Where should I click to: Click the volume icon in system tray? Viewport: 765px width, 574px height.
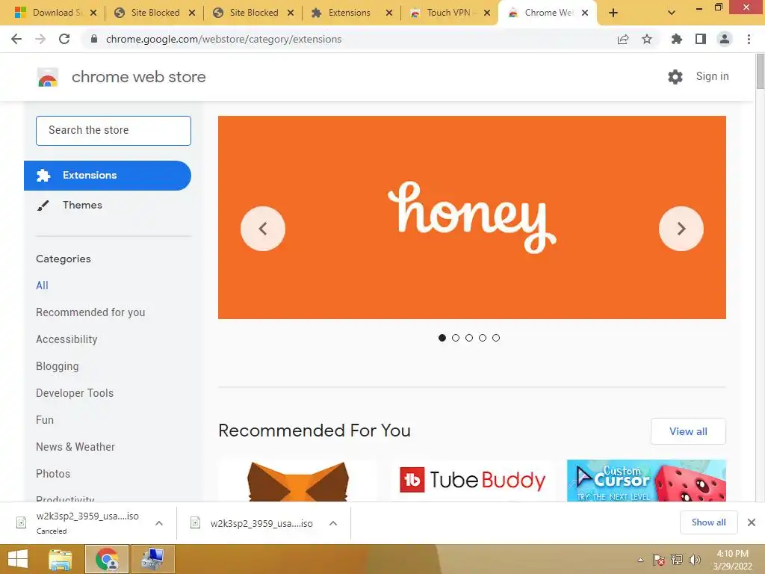(694, 560)
